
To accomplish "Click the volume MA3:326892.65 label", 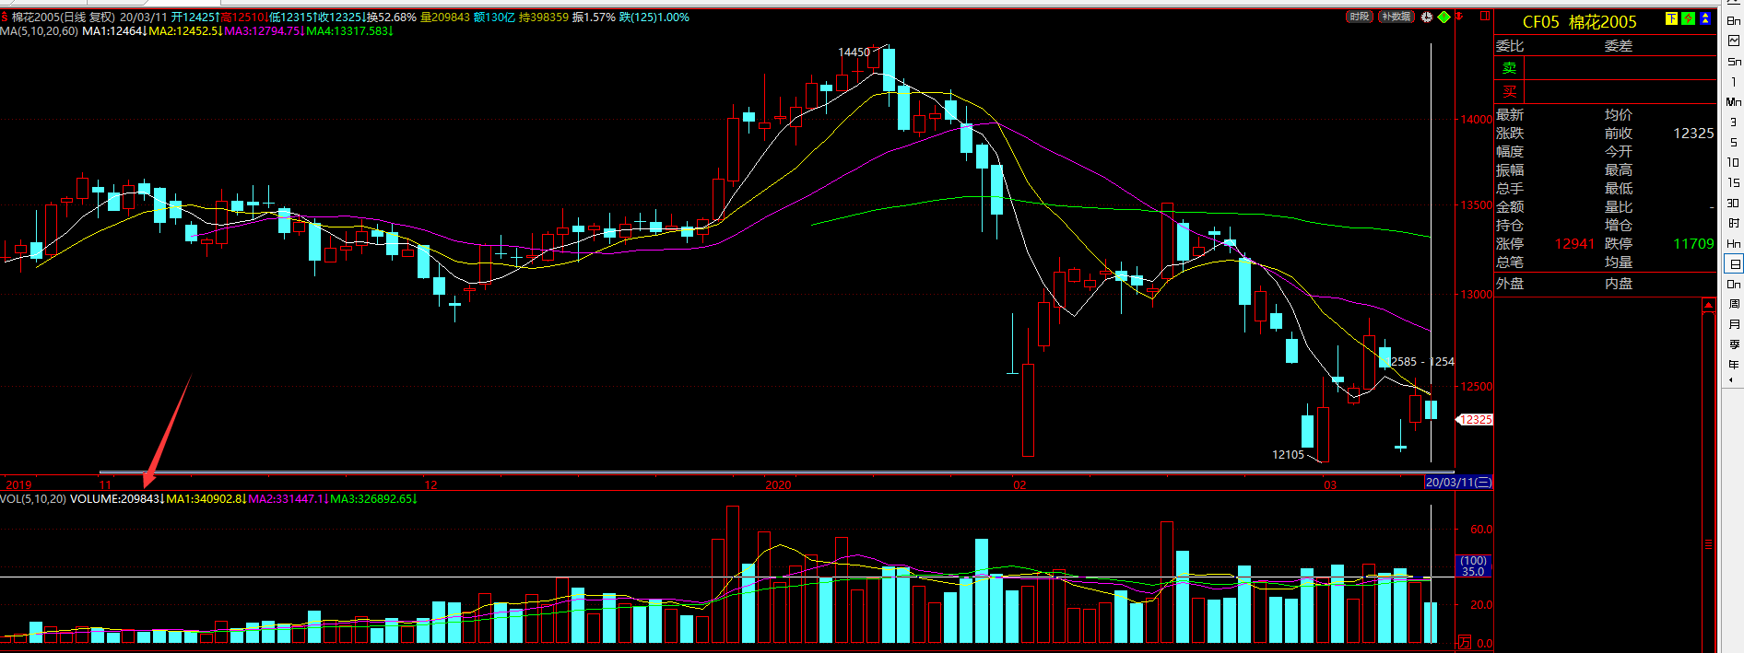I will (373, 499).
